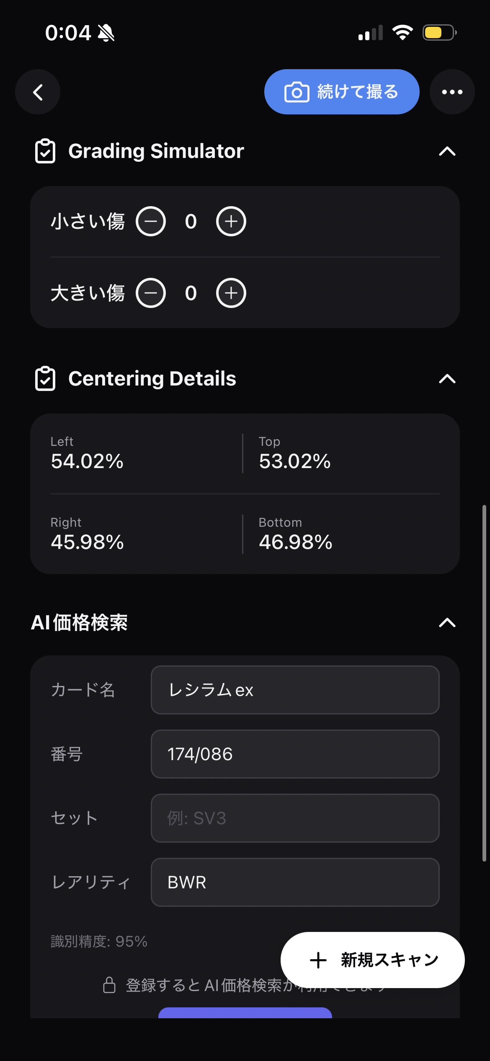Viewport: 490px width, 1061px height.
Task: Tap the lock icon beside the registration notice
Action: click(109, 985)
